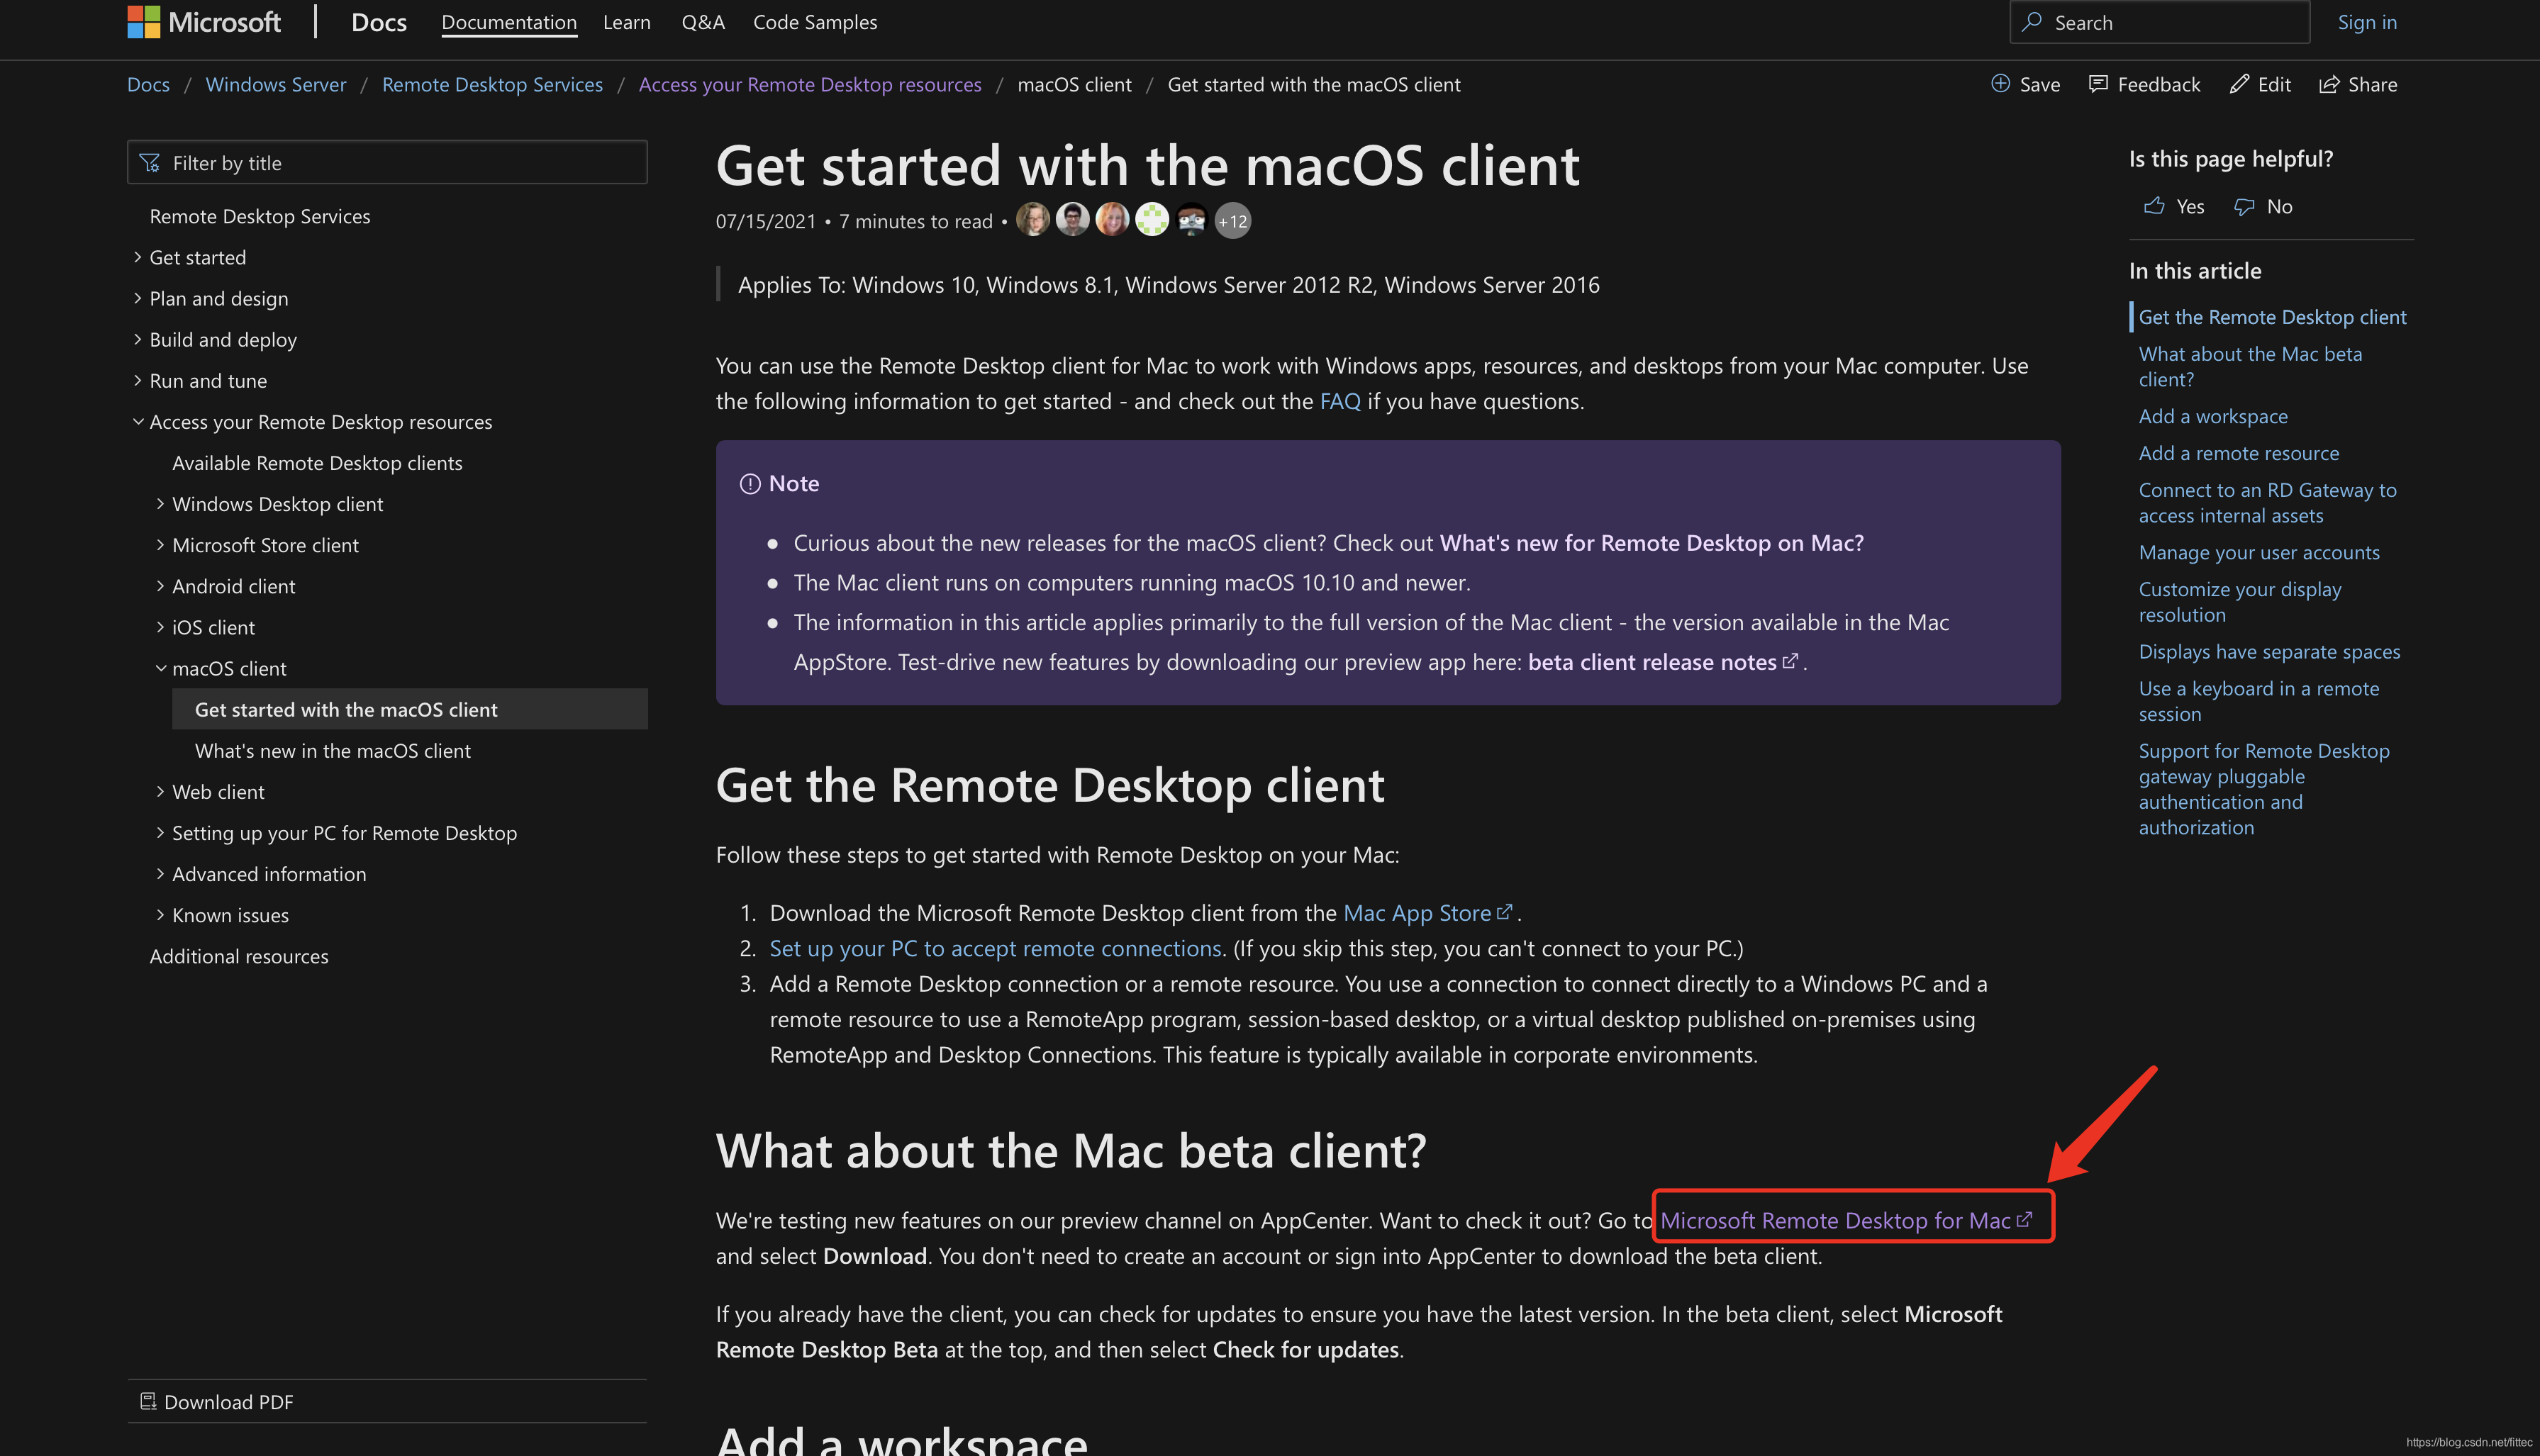The width and height of the screenshot is (2540, 1456).
Task: Select Additional resources tree item
Action: coord(239,956)
